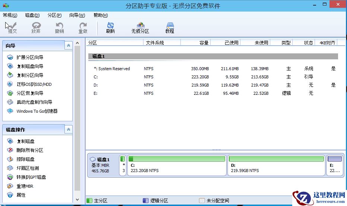Collapse the 磁盘操作 panel chevron

tap(68, 129)
